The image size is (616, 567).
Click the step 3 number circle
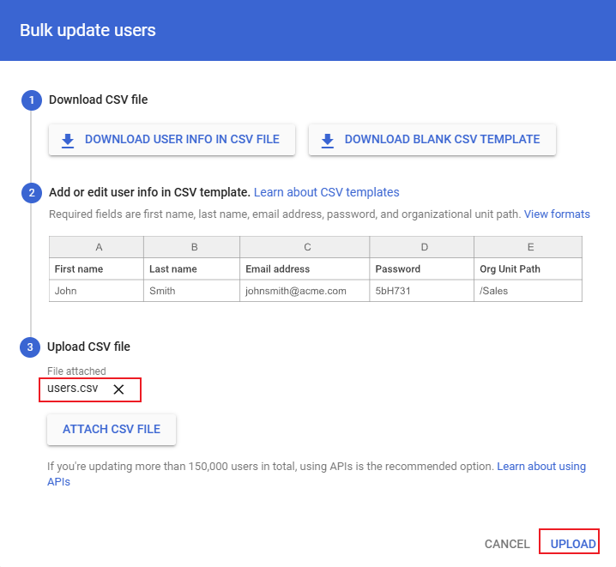tap(31, 347)
